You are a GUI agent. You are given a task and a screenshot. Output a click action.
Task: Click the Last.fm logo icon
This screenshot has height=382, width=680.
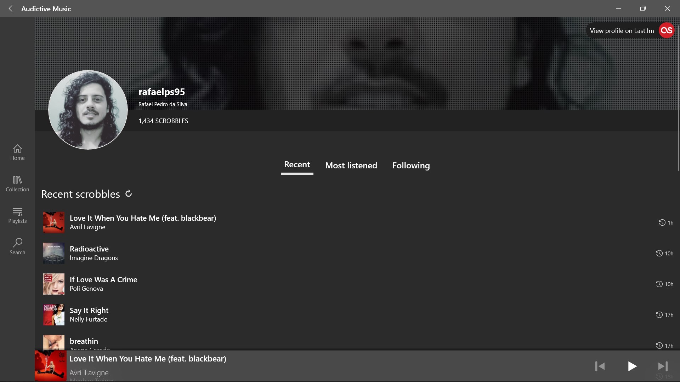[666, 30]
